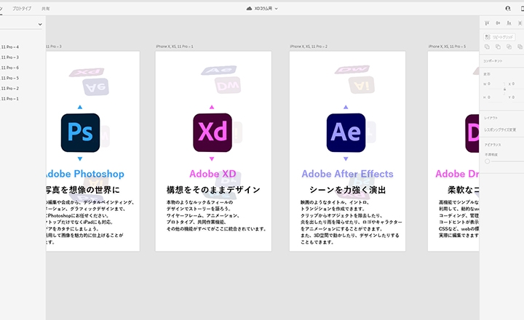Switch to the プロトタイプ tab
The width and height of the screenshot is (524, 320).
coord(22,8)
